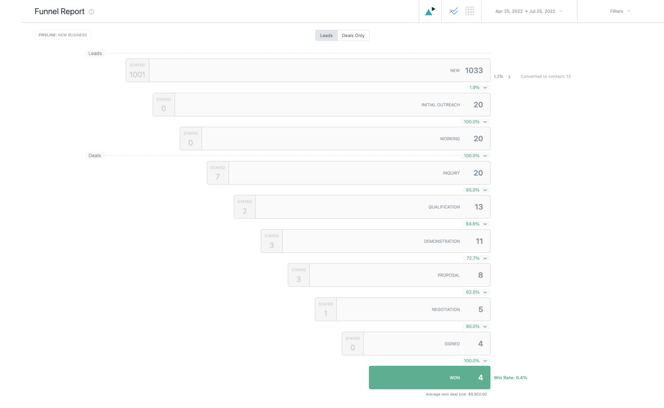
Task: Click the Converted to contact: 12 link
Action: click(545, 76)
